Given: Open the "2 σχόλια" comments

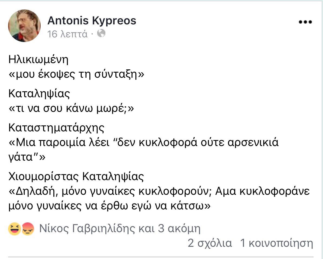Looking at the screenshot, I should pos(210,243).
